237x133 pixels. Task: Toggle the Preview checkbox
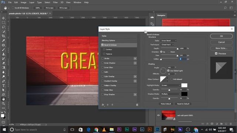216,54
